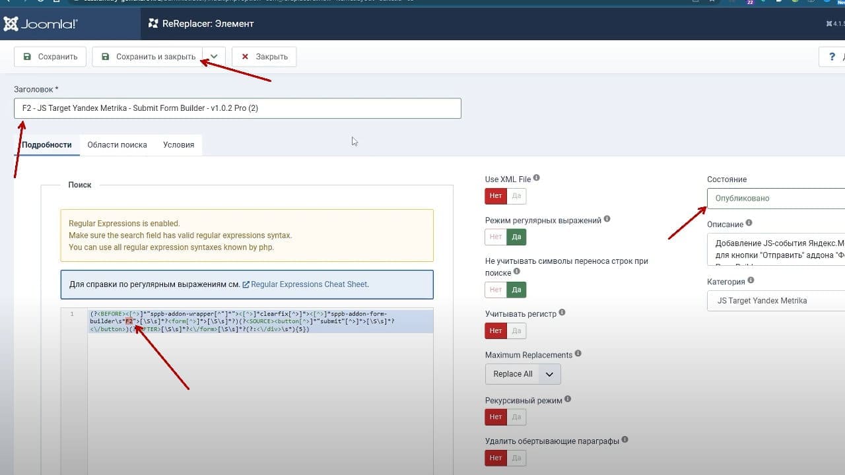Viewport: 845px width, 475px height.
Task: Switch to the Условия tab
Action: pos(179,144)
